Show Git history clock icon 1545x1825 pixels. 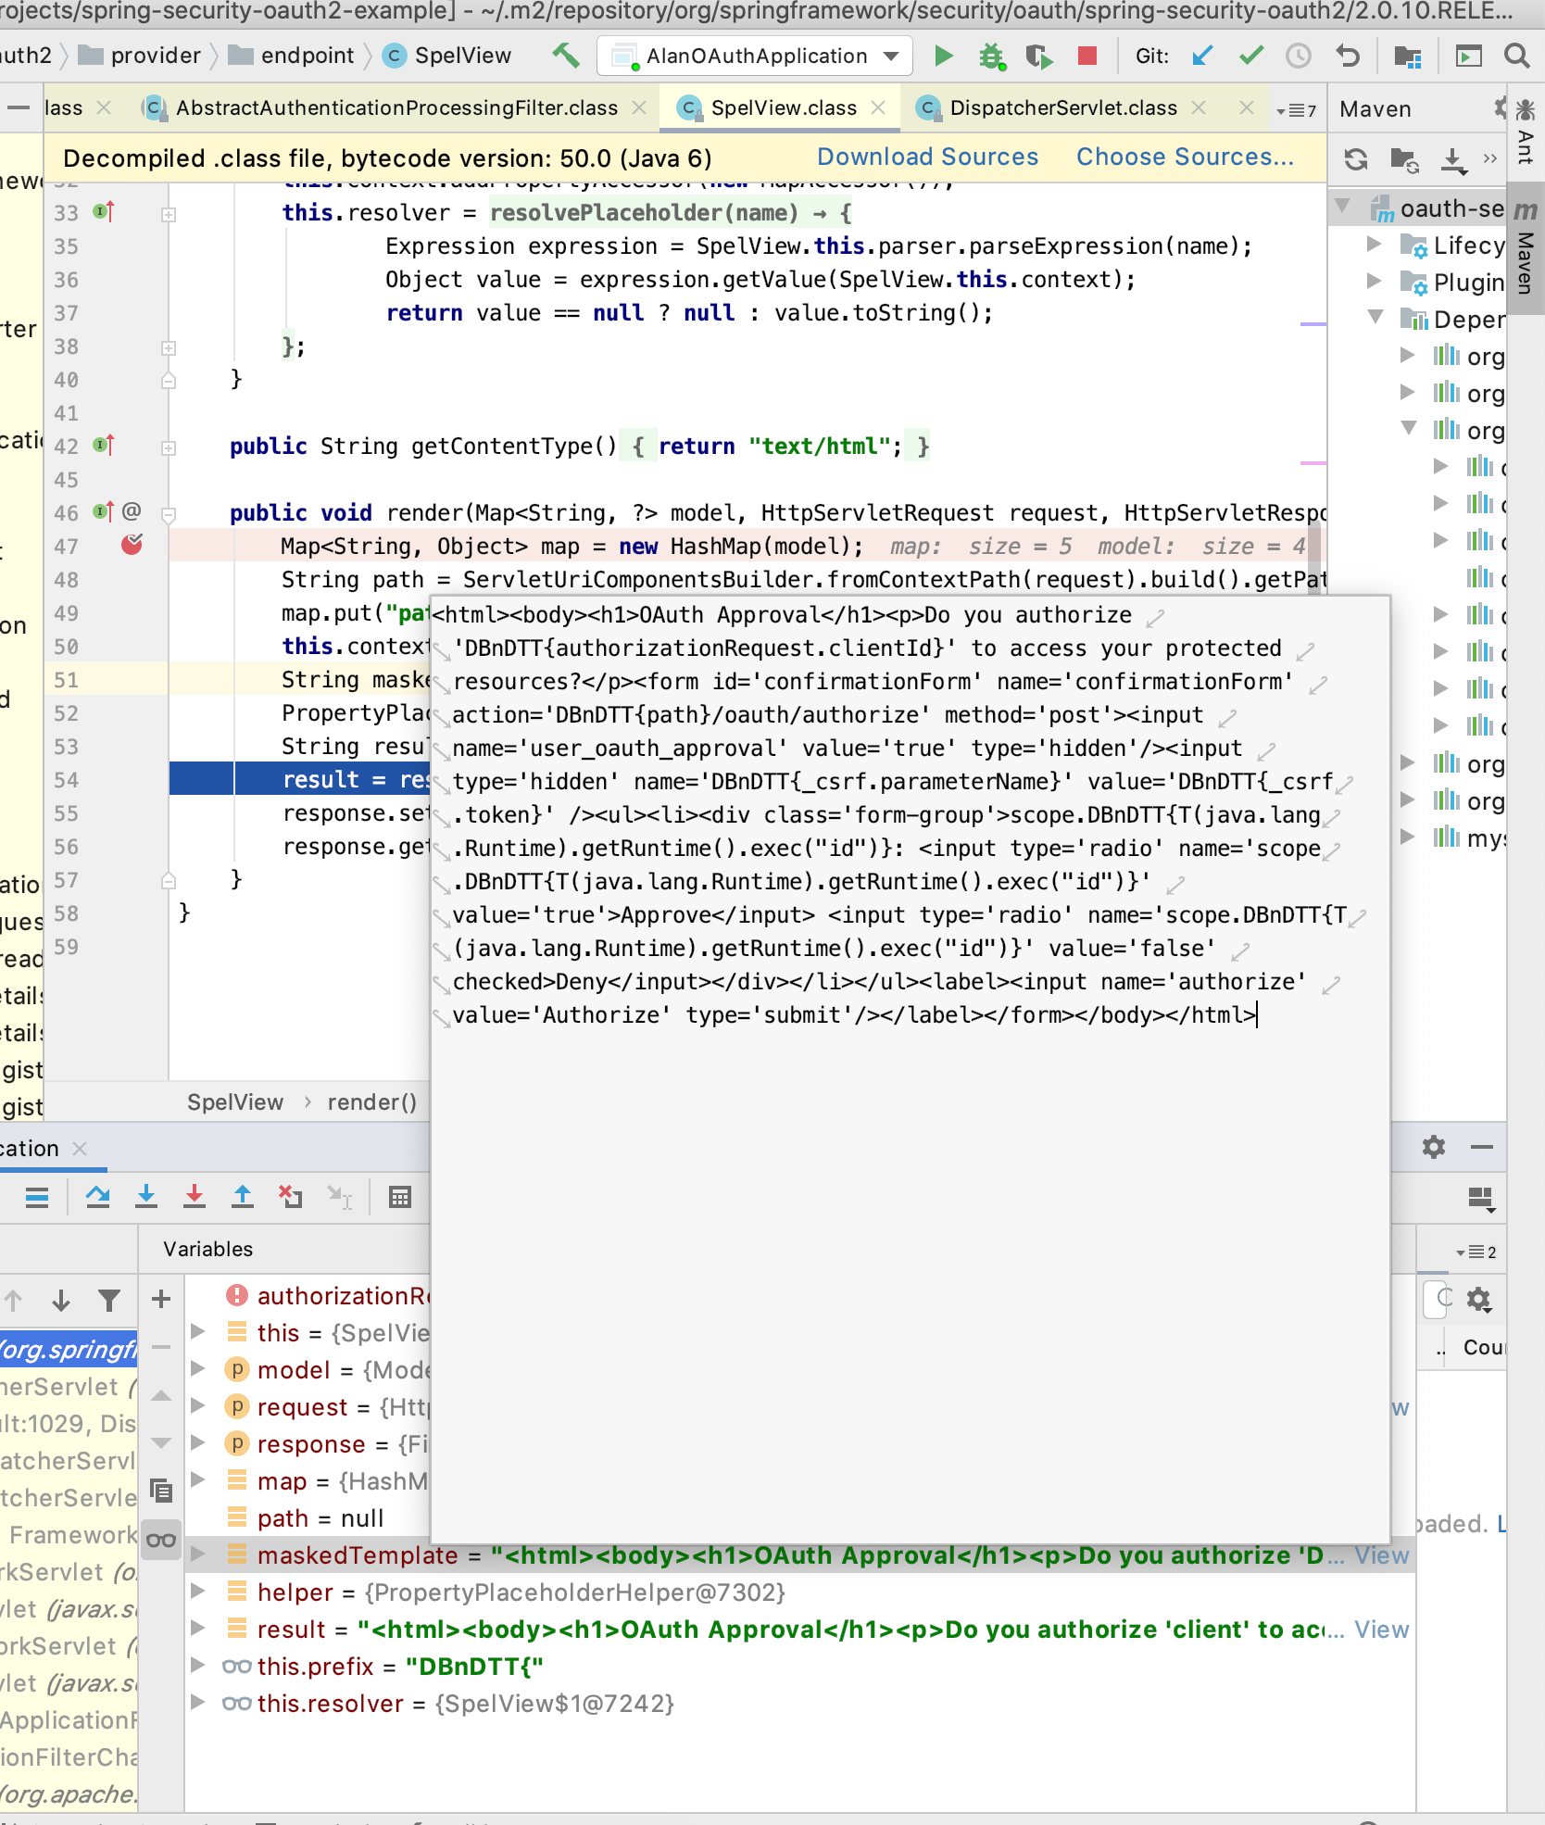pyautogui.click(x=1299, y=56)
